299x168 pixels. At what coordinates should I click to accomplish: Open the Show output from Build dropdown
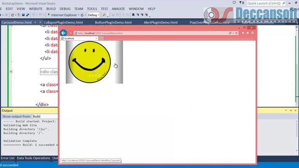[x=45, y=116]
